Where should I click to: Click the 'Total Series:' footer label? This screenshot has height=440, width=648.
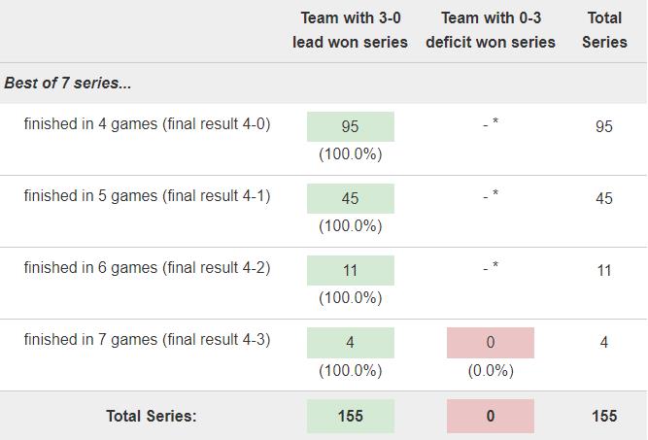pyautogui.click(x=152, y=416)
